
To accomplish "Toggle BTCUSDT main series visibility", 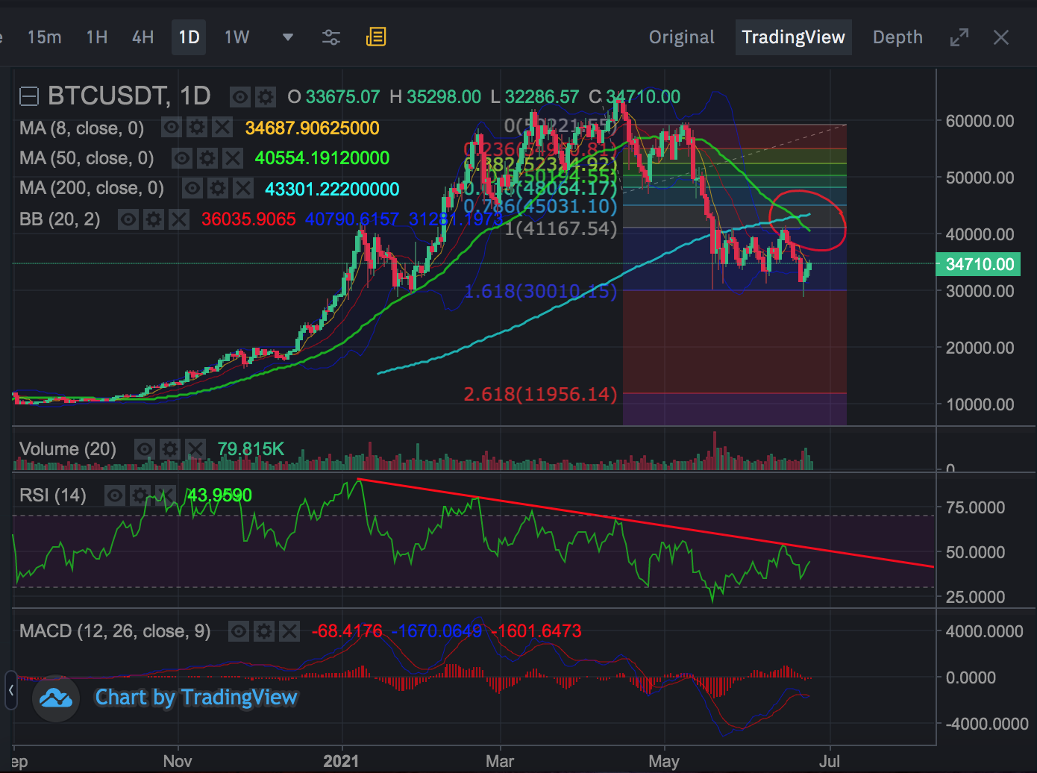I will point(239,97).
